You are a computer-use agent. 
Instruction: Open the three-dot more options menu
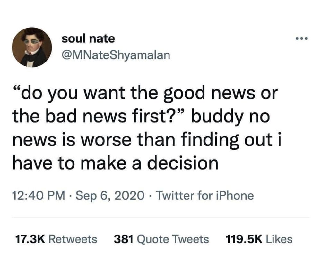point(301,40)
